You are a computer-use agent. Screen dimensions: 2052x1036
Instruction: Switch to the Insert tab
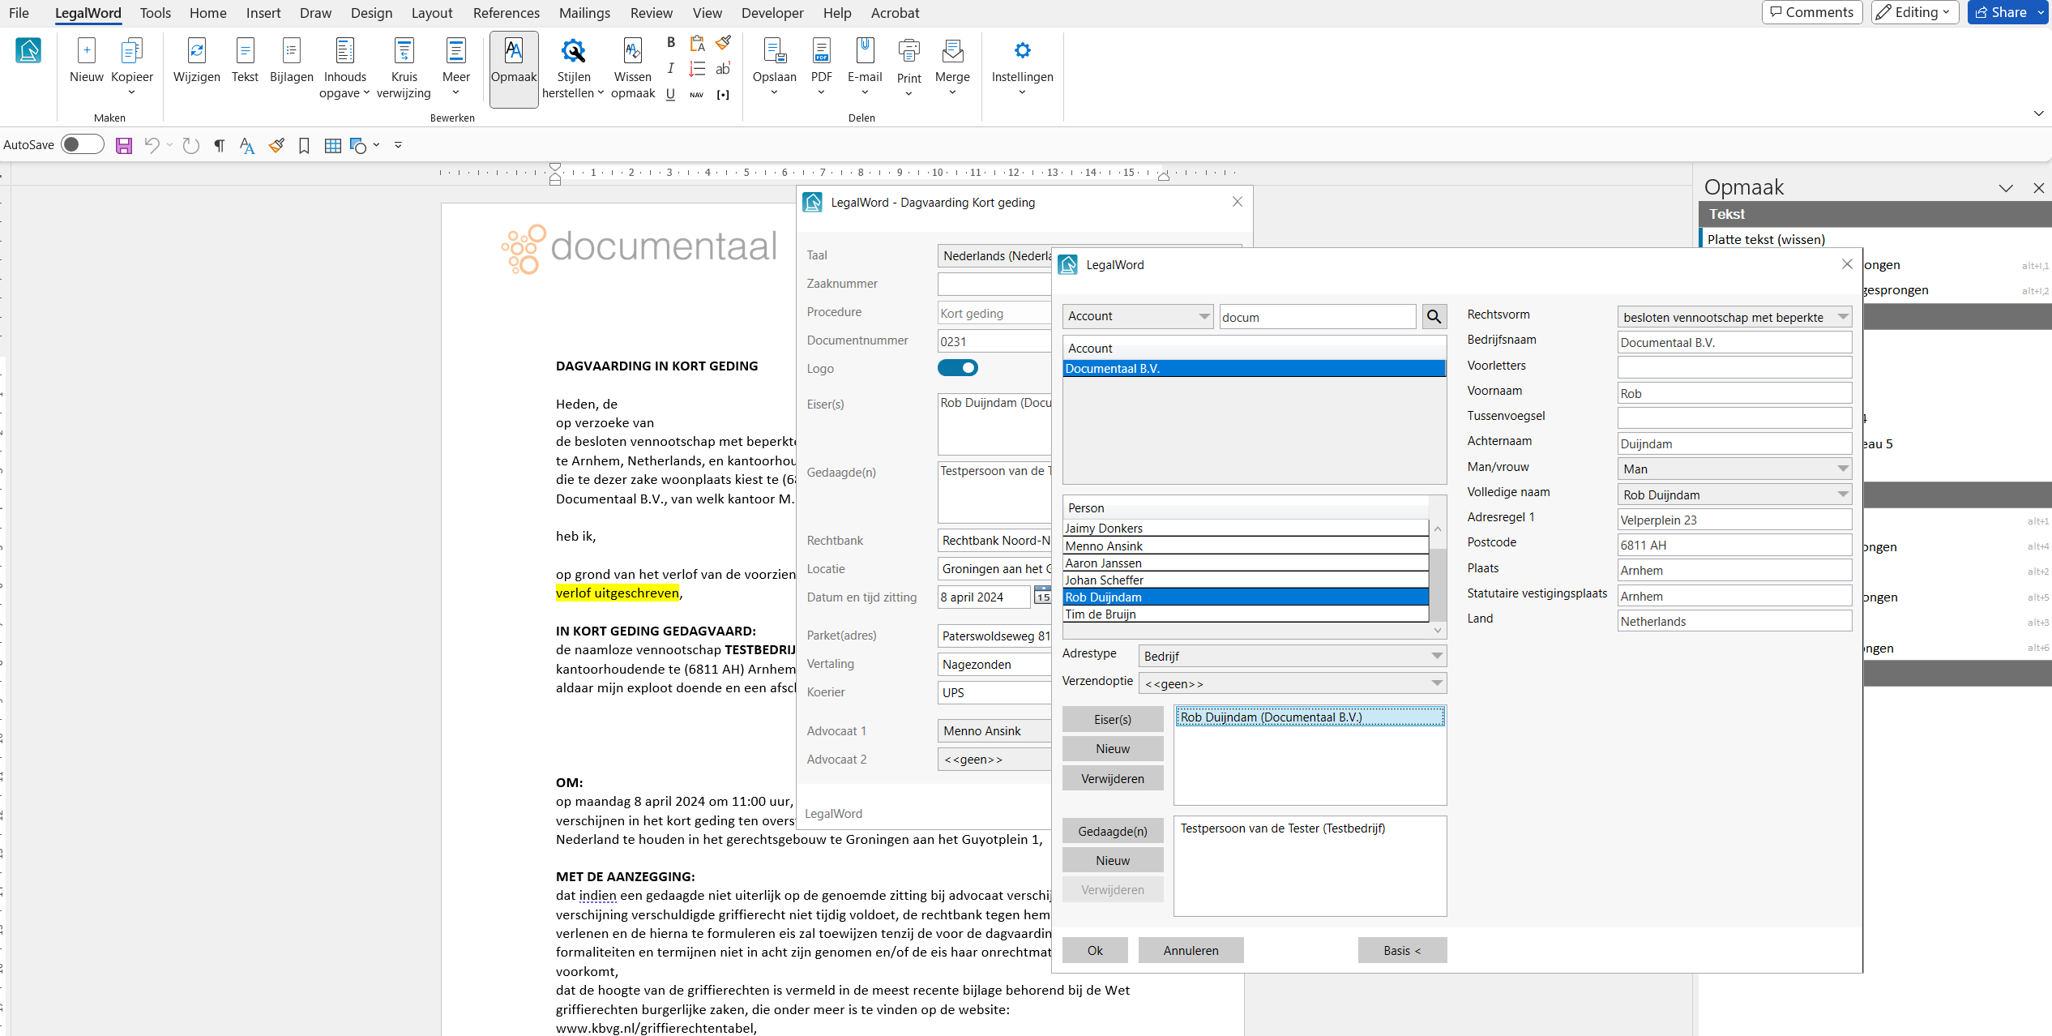coord(263,13)
